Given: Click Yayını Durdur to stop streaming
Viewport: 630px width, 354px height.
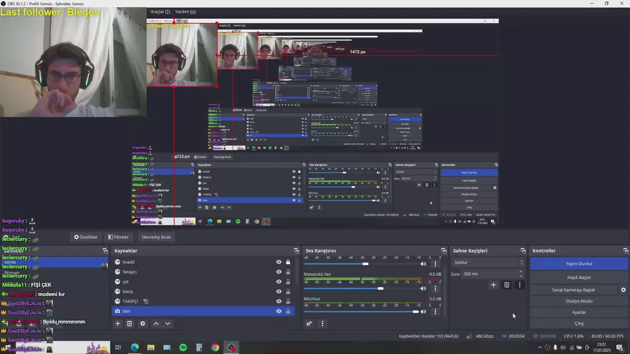Looking at the screenshot, I should [x=579, y=264].
